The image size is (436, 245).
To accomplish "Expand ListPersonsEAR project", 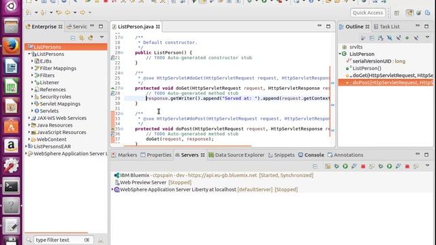I will pyautogui.click(x=27, y=146).
